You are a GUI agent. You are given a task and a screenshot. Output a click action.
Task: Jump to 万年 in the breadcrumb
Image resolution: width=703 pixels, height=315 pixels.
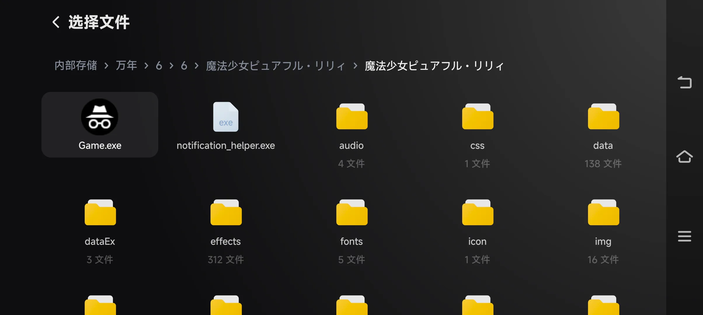click(x=126, y=66)
